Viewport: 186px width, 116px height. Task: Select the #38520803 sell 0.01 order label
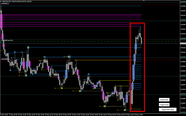coord(7,40)
